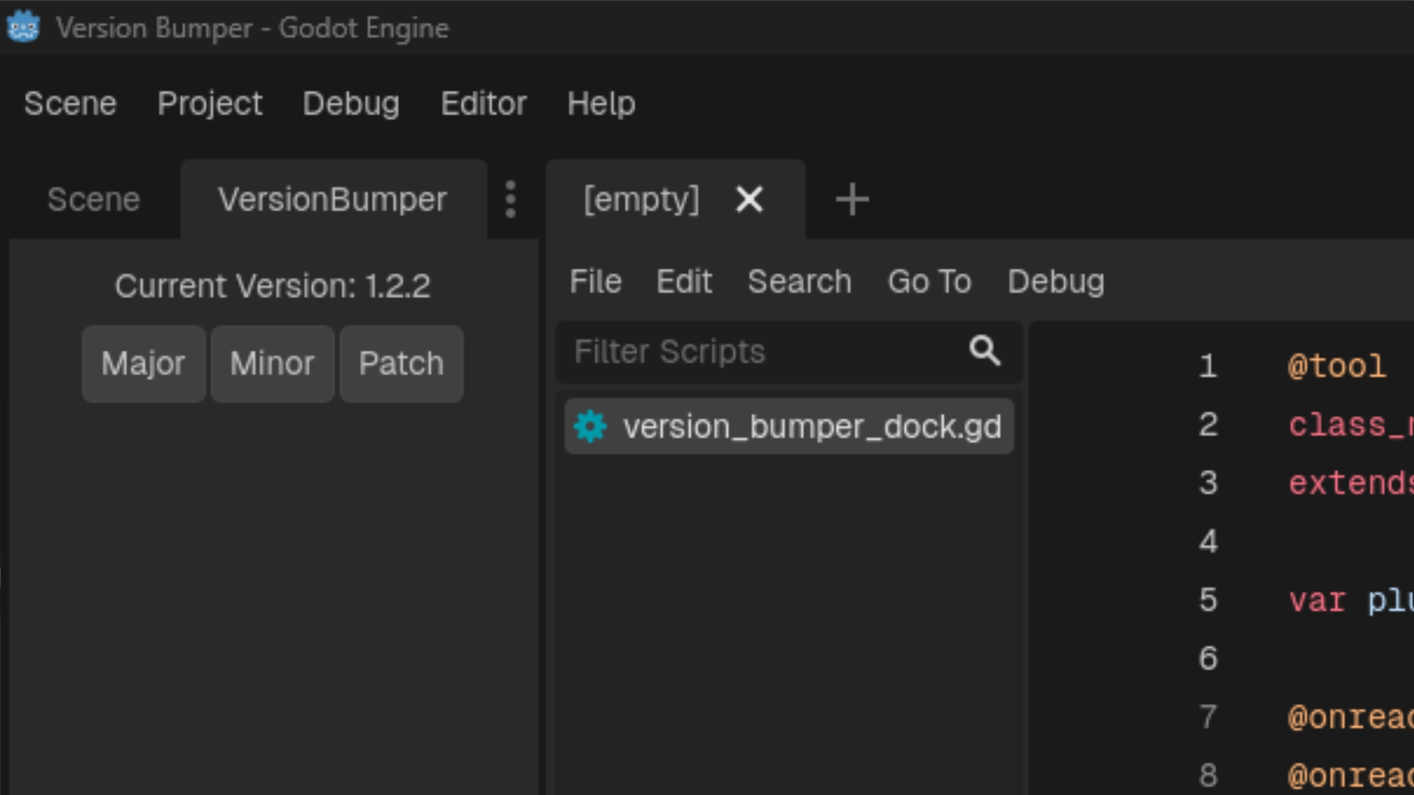1414x795 pixels.
Task: Open the Editor menu
Action: (x=483, y=104)
